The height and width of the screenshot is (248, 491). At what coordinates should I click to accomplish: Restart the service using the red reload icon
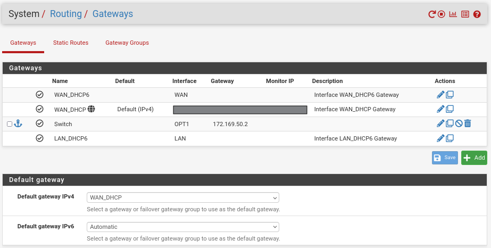[432, 14]
